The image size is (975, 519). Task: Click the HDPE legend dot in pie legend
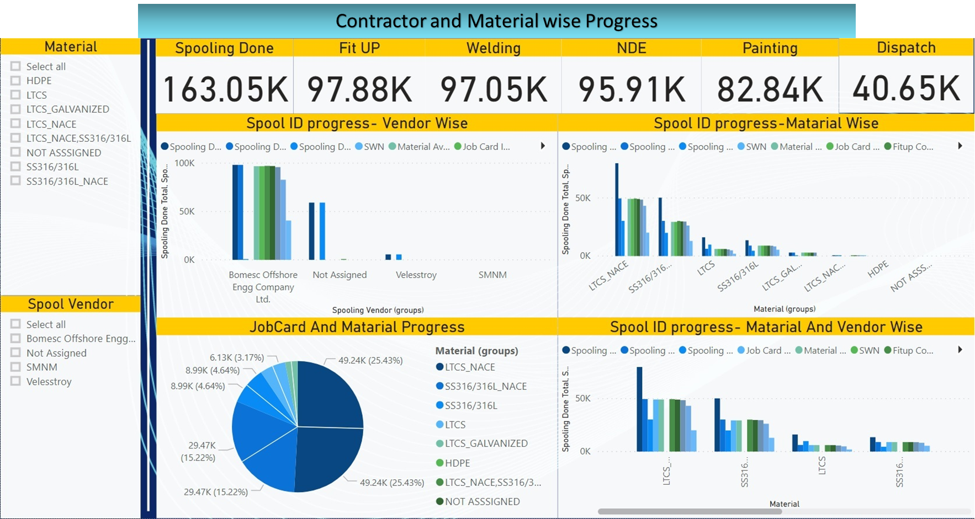(x=440, y=463)
